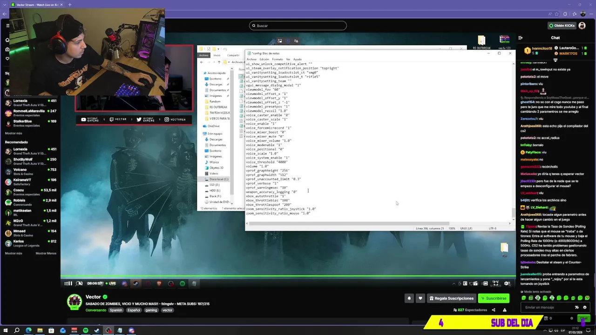Screen dimensions: 596x335
Task: Click the heart follow button
Action: click(420, 298)
